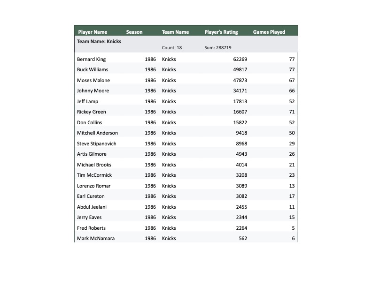Click the "Count: 18" summary text

pyautogui.click(x=172, y=48)
